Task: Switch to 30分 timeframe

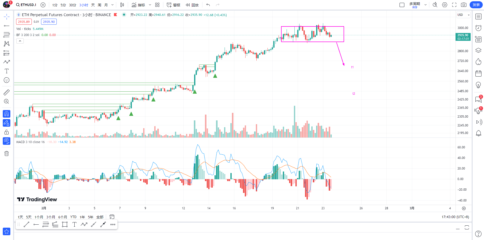Action: point(73,5)
